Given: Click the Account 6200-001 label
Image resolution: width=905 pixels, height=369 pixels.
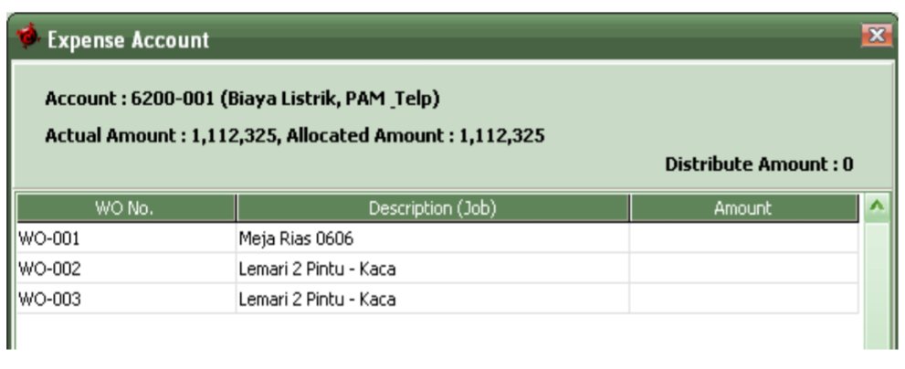Looking at the screenshot, I should point(242,99).
